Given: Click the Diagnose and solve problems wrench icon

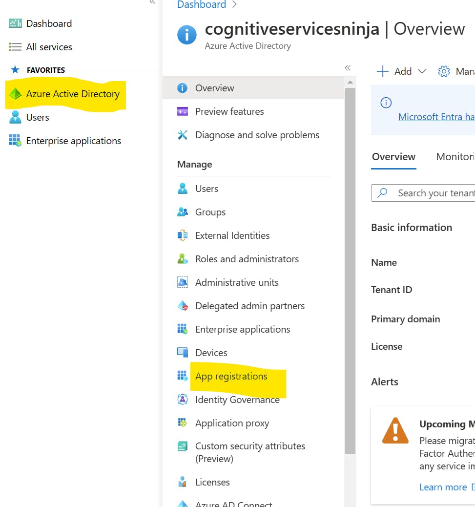Looking at the screenshot, I should pyautogui.click(x=182, y=135).
